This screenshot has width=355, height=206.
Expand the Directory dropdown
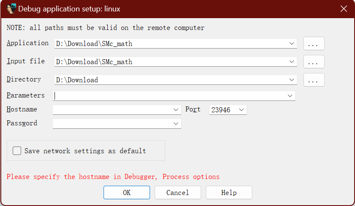pos(292,80)
